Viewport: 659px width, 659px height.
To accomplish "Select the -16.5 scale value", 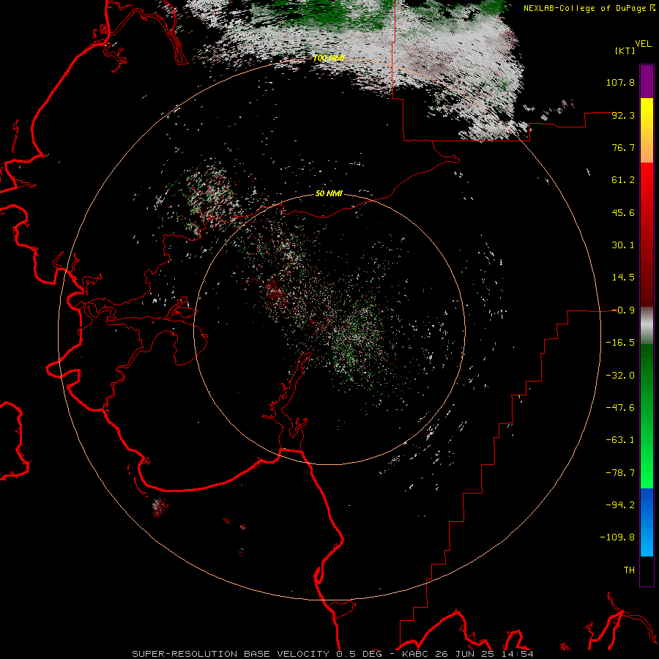I will pos(620,343).
